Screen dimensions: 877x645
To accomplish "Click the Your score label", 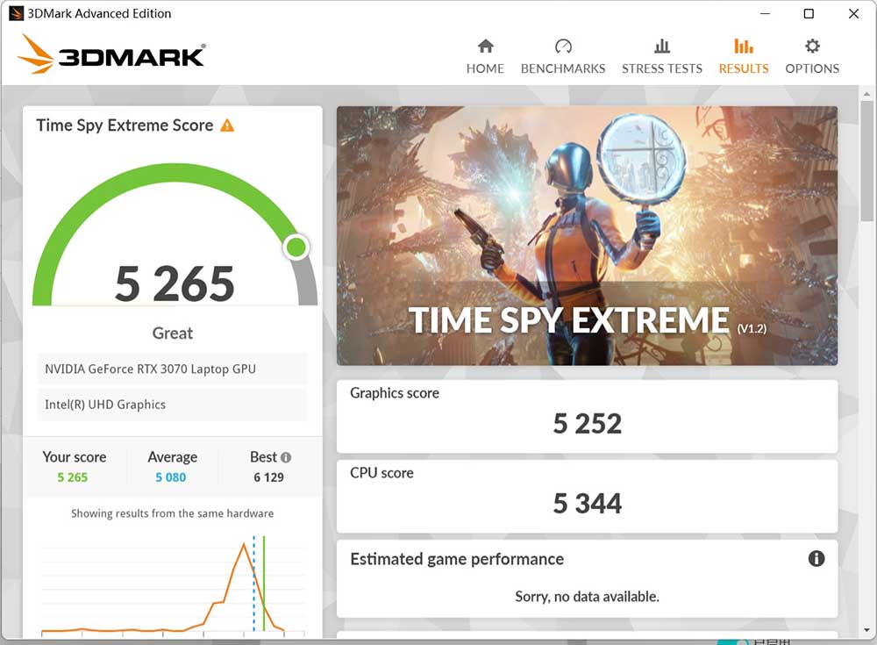I will [x=74, y=457].
